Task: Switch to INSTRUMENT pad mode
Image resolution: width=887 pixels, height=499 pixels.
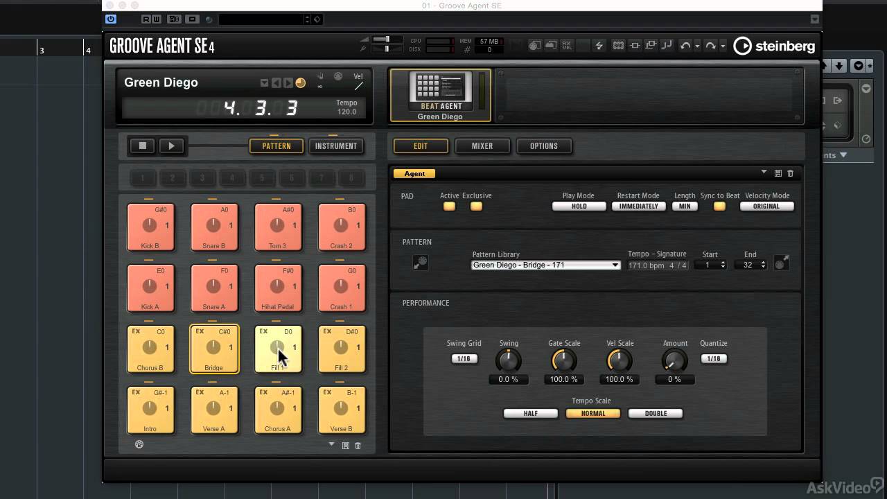Action: point(336,146)
